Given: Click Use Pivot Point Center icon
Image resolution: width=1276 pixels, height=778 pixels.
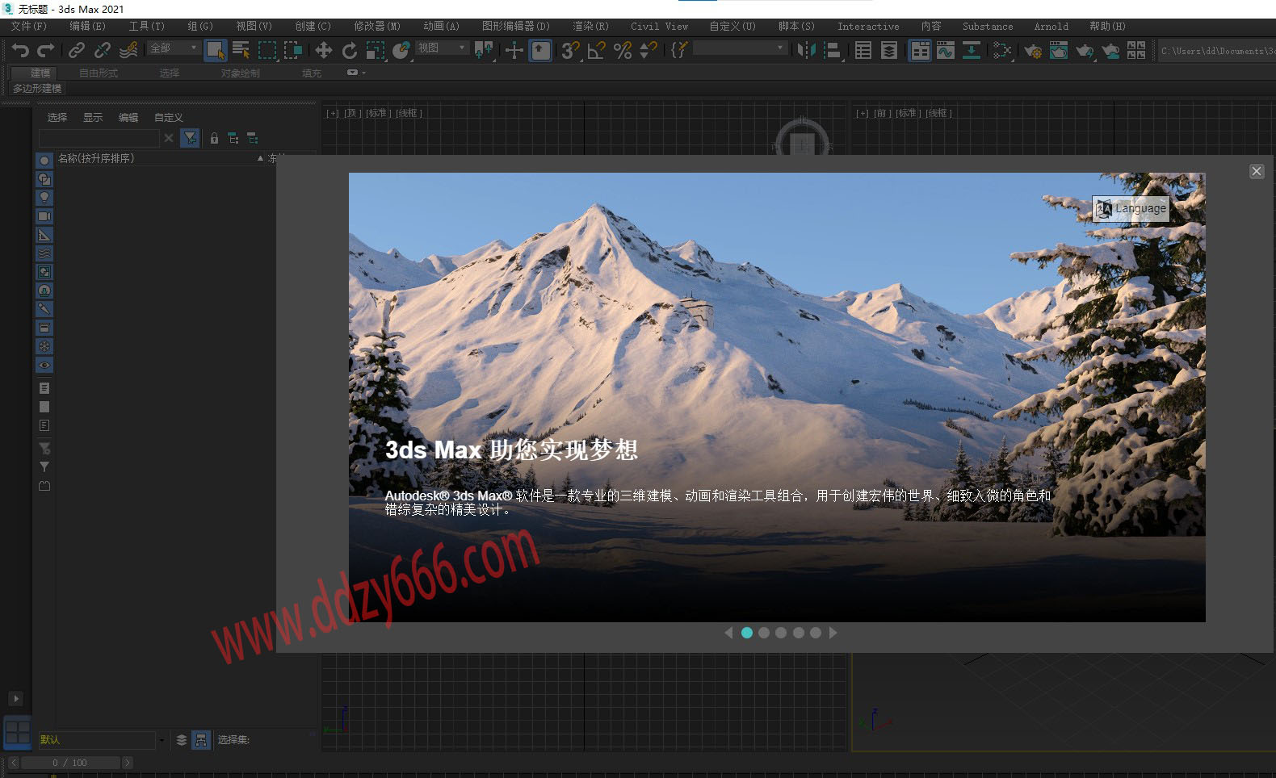Looking at the screenshot, I should tap(484, 50).
